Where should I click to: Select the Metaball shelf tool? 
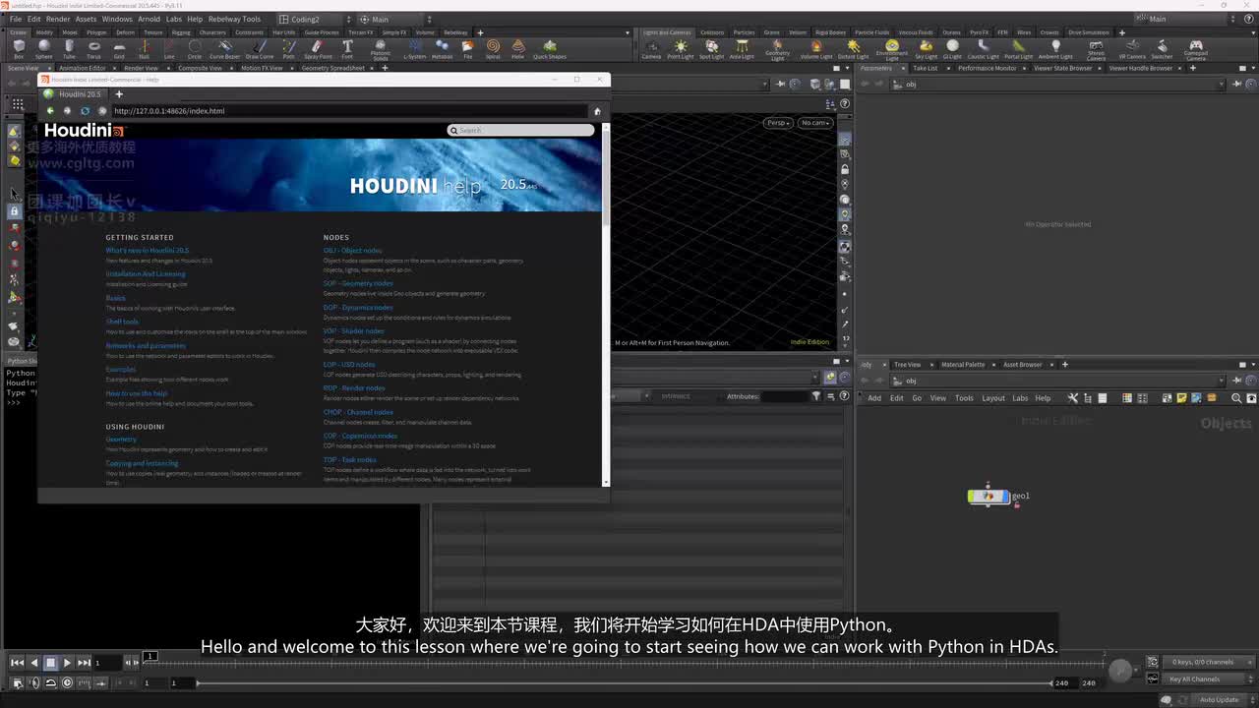[x=443, y=47]
